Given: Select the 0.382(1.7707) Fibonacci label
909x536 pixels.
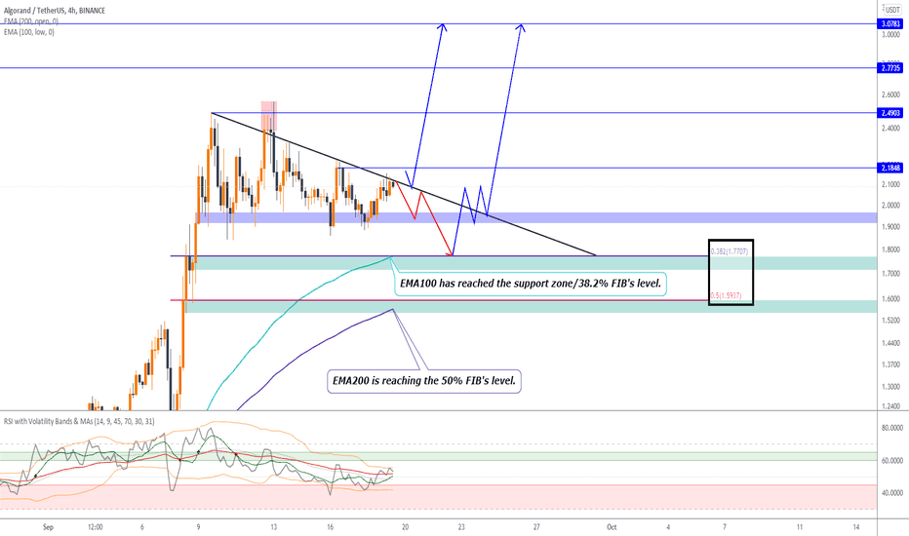Looking at the screenshot, I should click(x=730, y=251).
